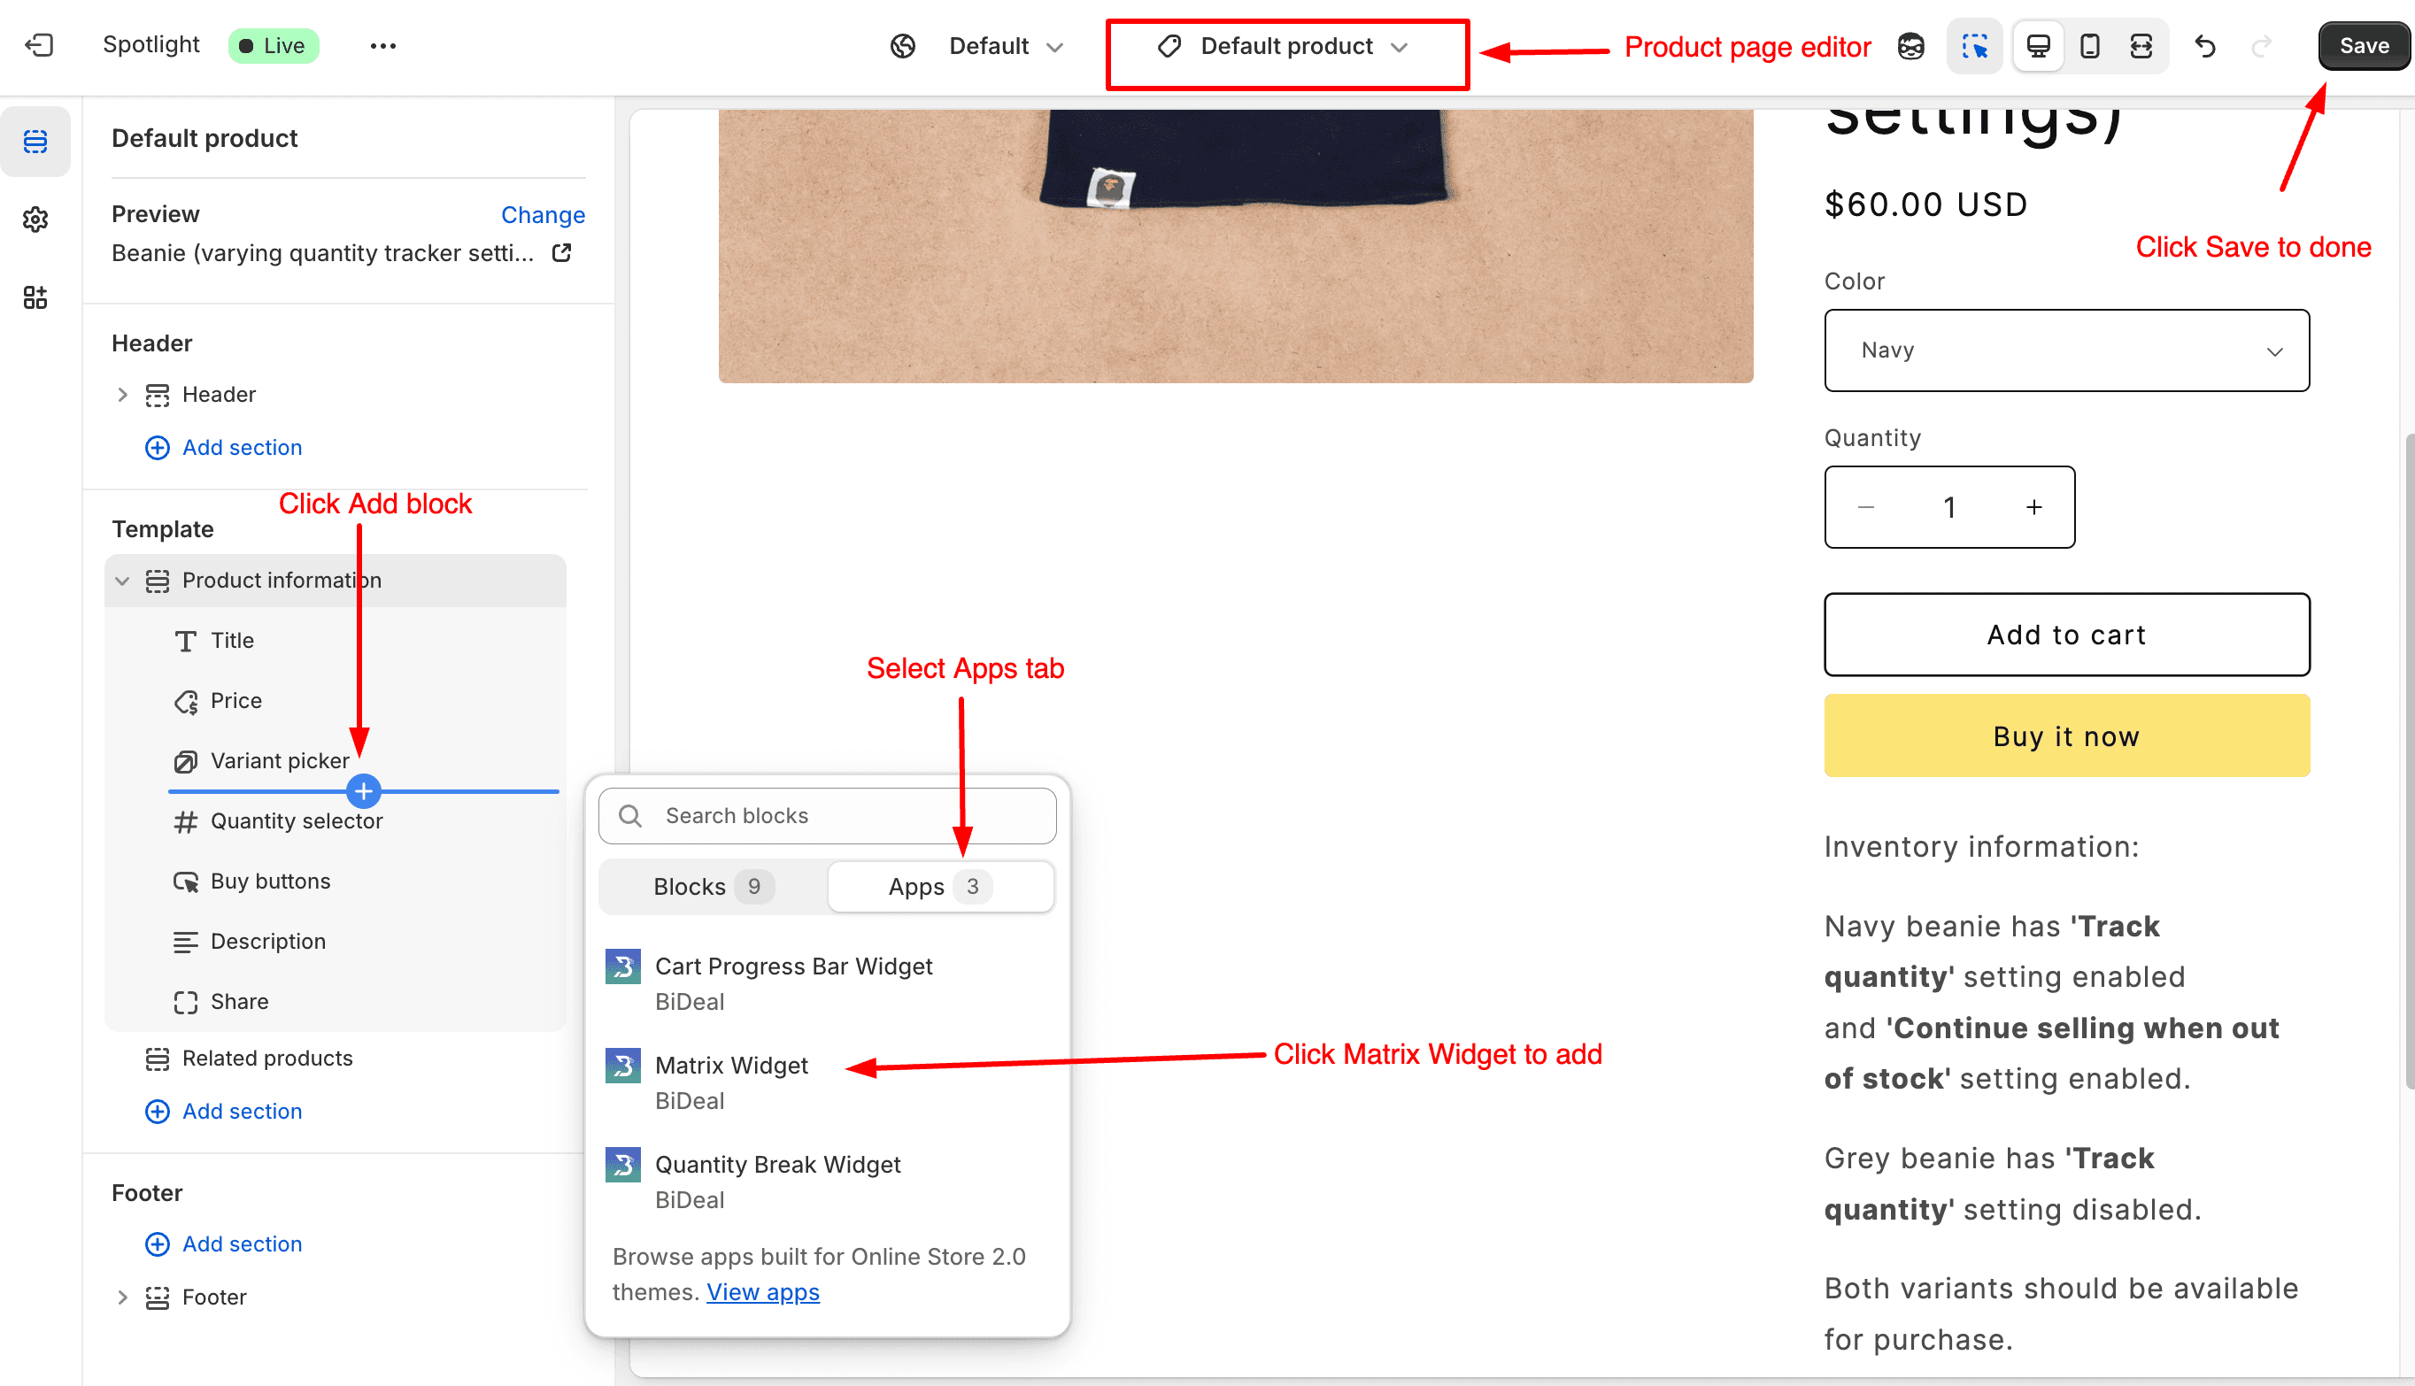Open Theme settings gear icon
The image size is (2415, 1386).
pyautogui.click(x=35, y=219)
